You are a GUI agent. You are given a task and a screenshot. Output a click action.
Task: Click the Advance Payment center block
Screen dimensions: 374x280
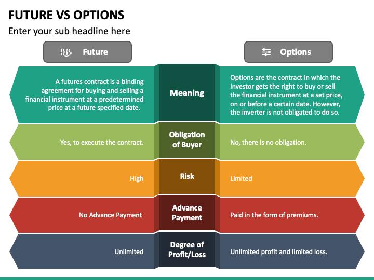187,213
